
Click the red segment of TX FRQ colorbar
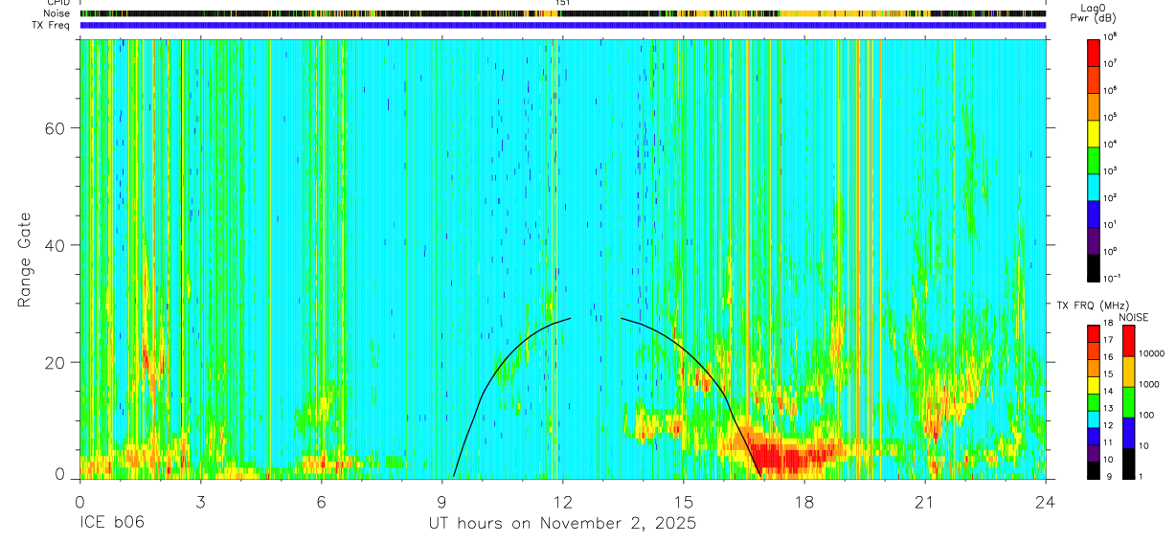(1093, 334)
